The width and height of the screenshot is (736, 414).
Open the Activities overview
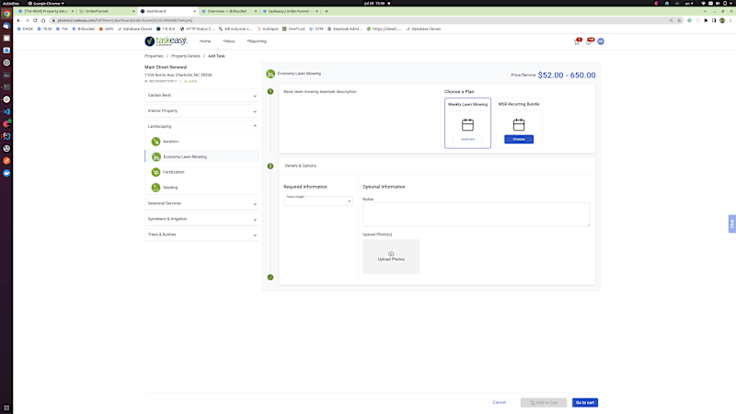click(x=11, y=4)
